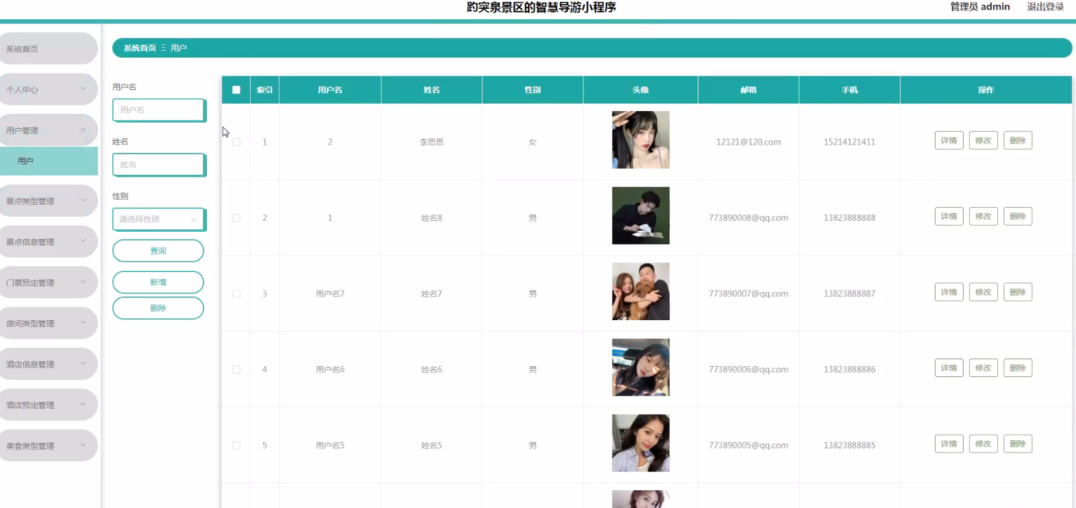Open 系统首页 in the sidebar
The width and height of the screenshot is (1076, 508).
point(48,49)
